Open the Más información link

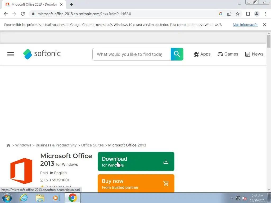(245, 25)
